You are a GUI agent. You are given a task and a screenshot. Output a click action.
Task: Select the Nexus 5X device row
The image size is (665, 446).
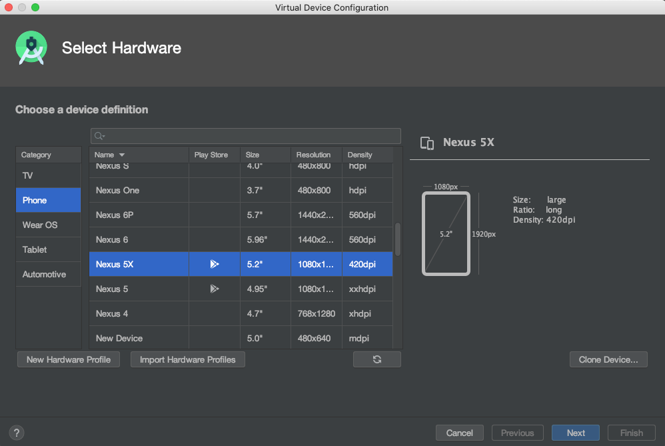click(241, 264)
